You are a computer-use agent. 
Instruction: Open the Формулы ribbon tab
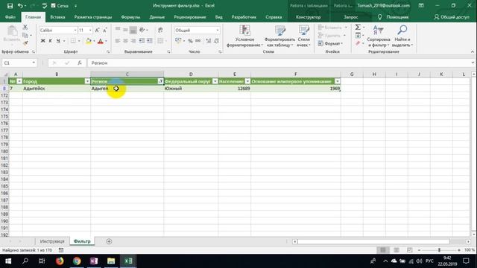[130, 17]
